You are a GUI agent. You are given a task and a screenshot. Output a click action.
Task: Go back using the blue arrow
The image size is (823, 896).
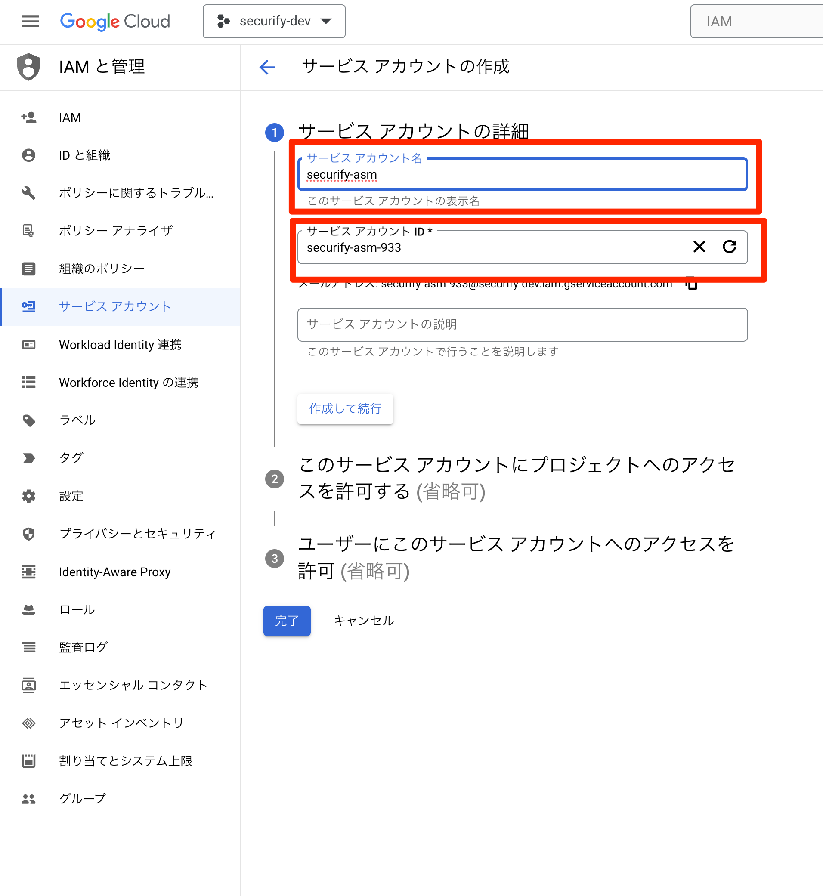267,67
